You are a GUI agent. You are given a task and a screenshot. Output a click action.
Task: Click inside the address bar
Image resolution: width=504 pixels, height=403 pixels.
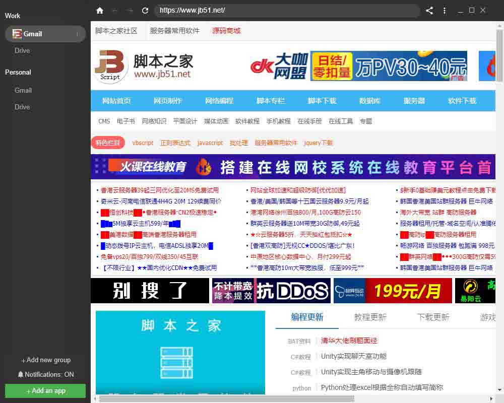pos(287,10)
